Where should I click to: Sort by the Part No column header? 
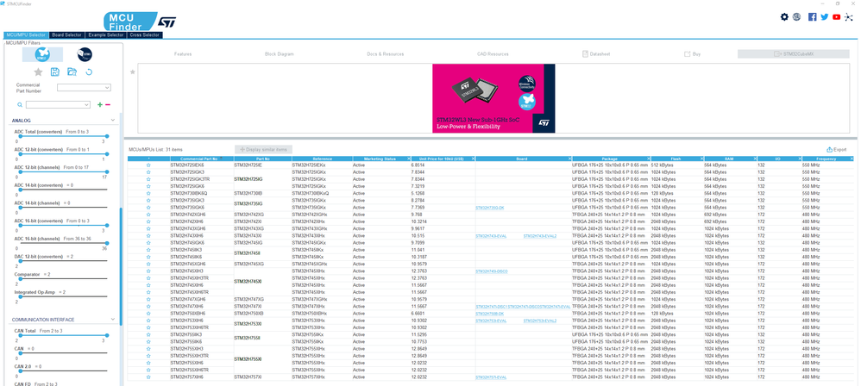click(263, 159)
